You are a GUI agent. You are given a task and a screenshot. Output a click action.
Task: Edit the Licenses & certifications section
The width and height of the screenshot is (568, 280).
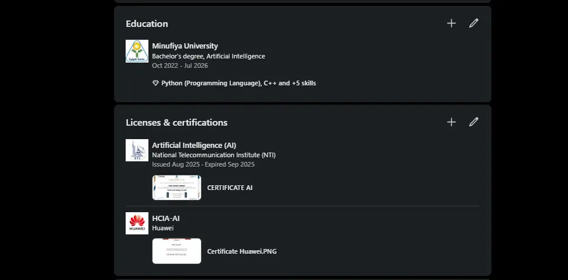tap(473, 122)
